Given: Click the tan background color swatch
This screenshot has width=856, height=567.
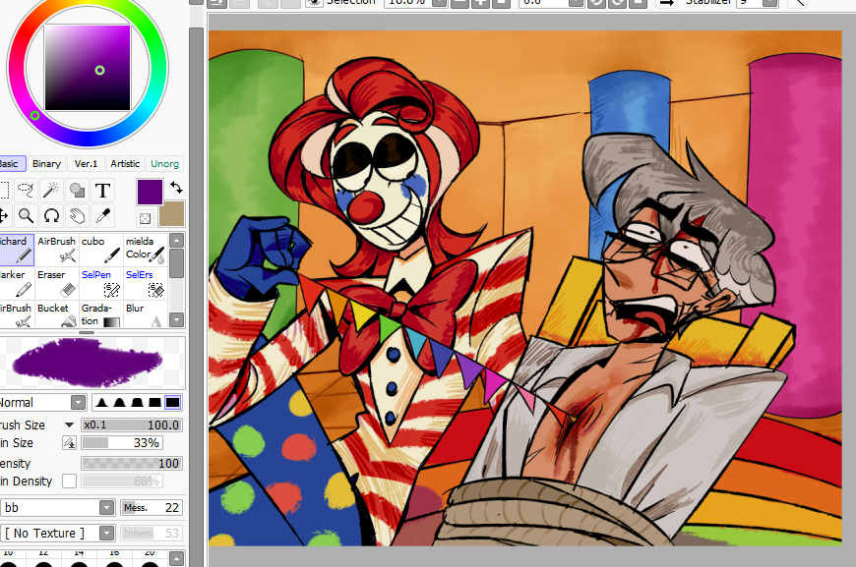Looking at the screenshot, I should (171, 214).
